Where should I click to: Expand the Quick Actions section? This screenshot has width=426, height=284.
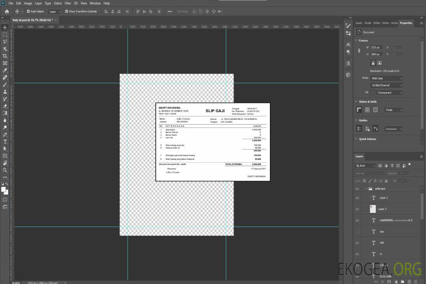pos(356,139)
